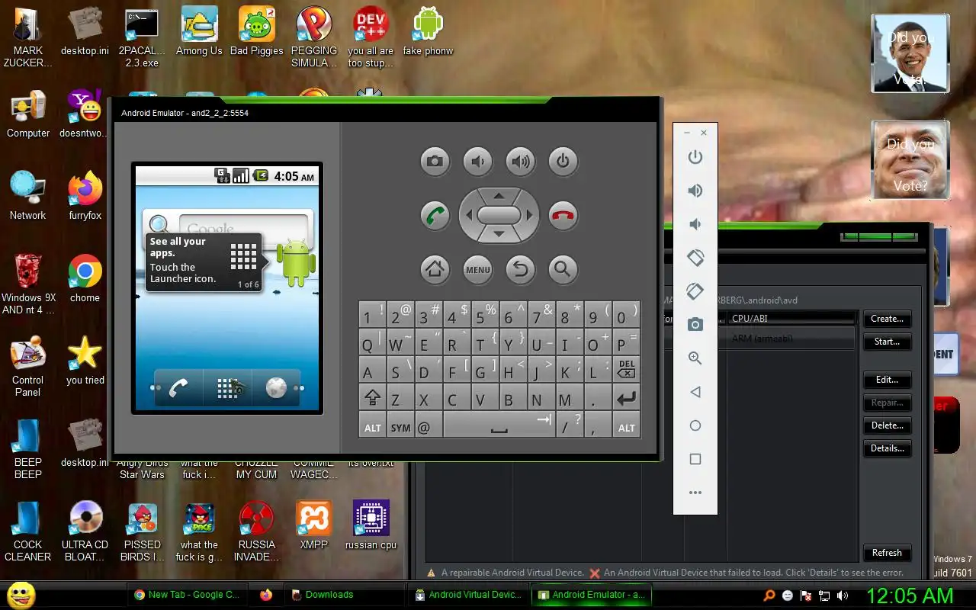Click the Overview square icon in side toolbar

pos(695,459)
